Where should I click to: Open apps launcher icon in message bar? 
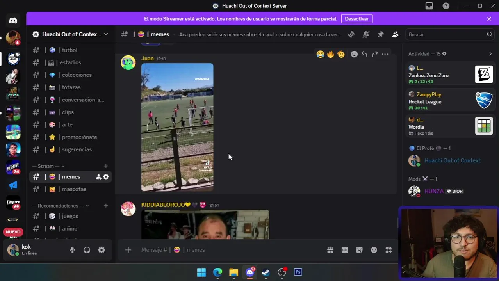tap(389, 250)
